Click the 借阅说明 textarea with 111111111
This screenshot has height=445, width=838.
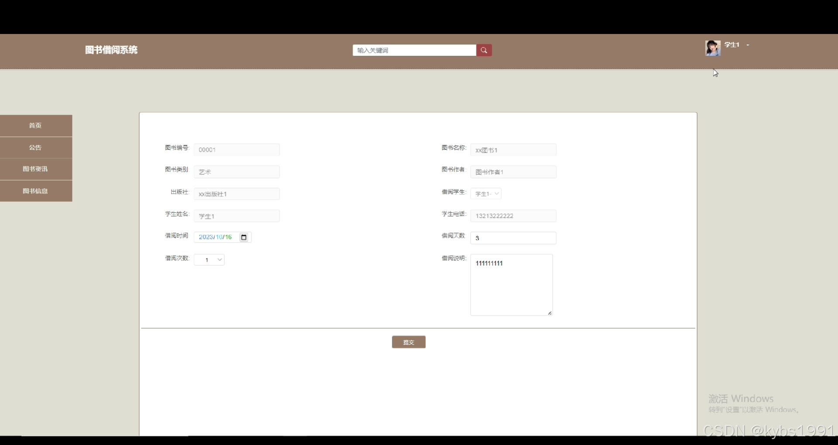pos(512,285)
